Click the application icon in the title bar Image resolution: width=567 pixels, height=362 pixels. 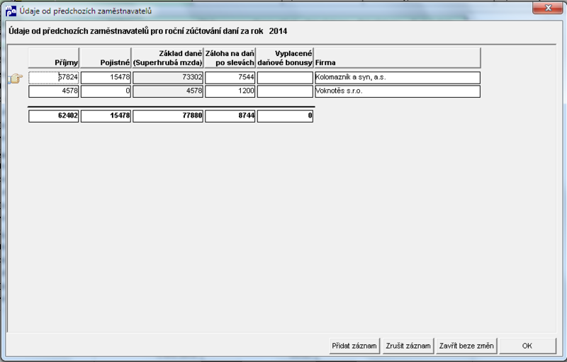click(x=11, y=11)
